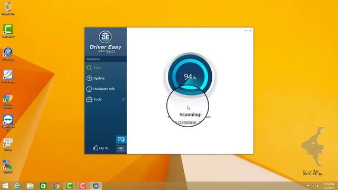Image resolution: width=338 pixels, height=190 pixels.
Task: Click the Update arrow icon
Action: coord(89,78)
